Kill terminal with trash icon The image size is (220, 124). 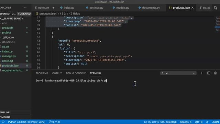216,73
